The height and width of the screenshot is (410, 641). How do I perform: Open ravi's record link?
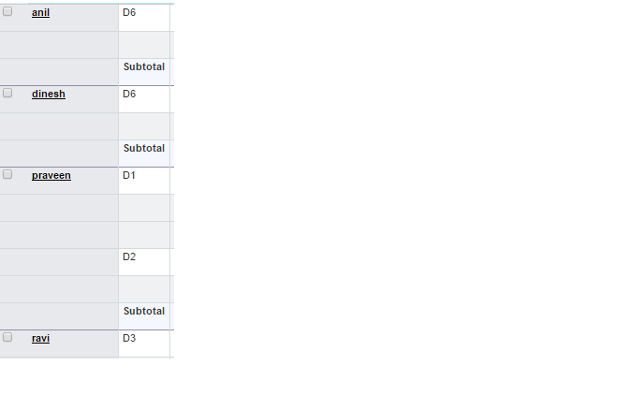[40, 339]
